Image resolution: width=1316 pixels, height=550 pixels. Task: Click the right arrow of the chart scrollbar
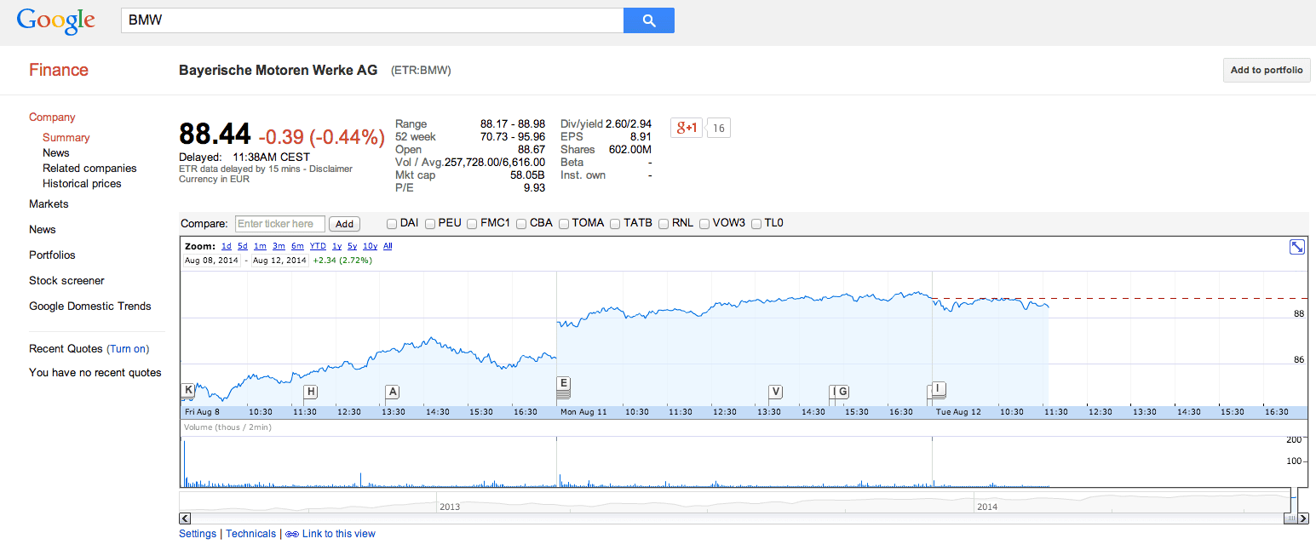pyautogui.click(x=1303, y=518)
